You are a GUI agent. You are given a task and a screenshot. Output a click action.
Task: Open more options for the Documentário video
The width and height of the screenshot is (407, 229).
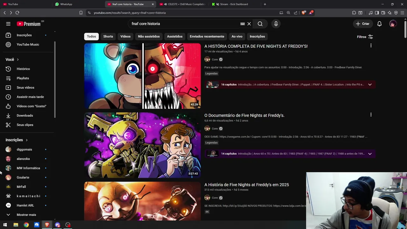[371, 115]
